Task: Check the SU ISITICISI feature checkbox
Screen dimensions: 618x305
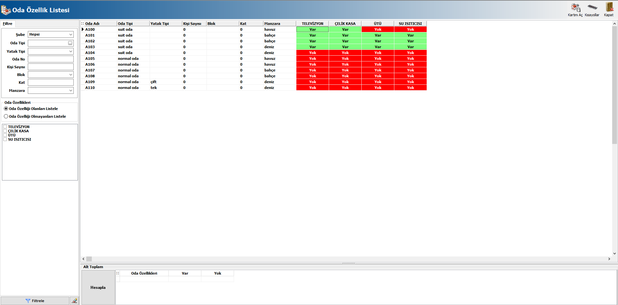Action: point(5,139)
